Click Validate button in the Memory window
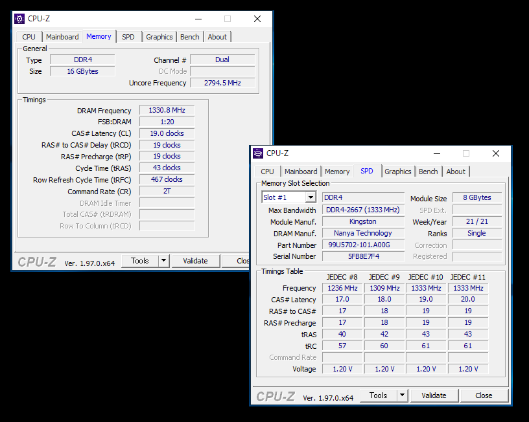Viewport: 529px width, 422px height. tap(196, 261)
